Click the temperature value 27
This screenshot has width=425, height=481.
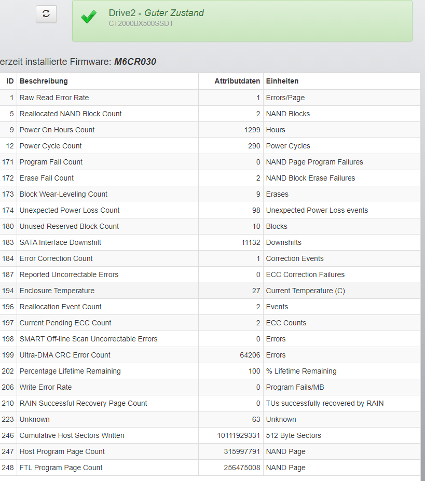[x=256, y=291]
